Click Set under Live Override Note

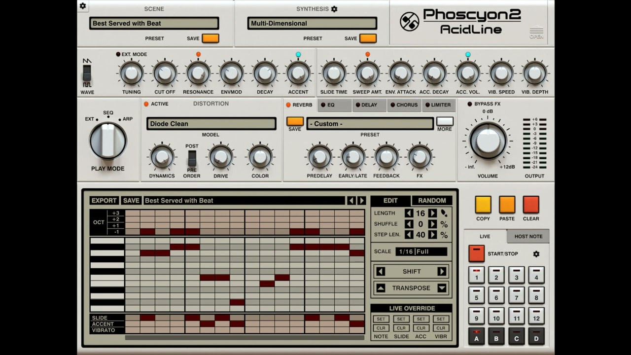tap(381, 319)
